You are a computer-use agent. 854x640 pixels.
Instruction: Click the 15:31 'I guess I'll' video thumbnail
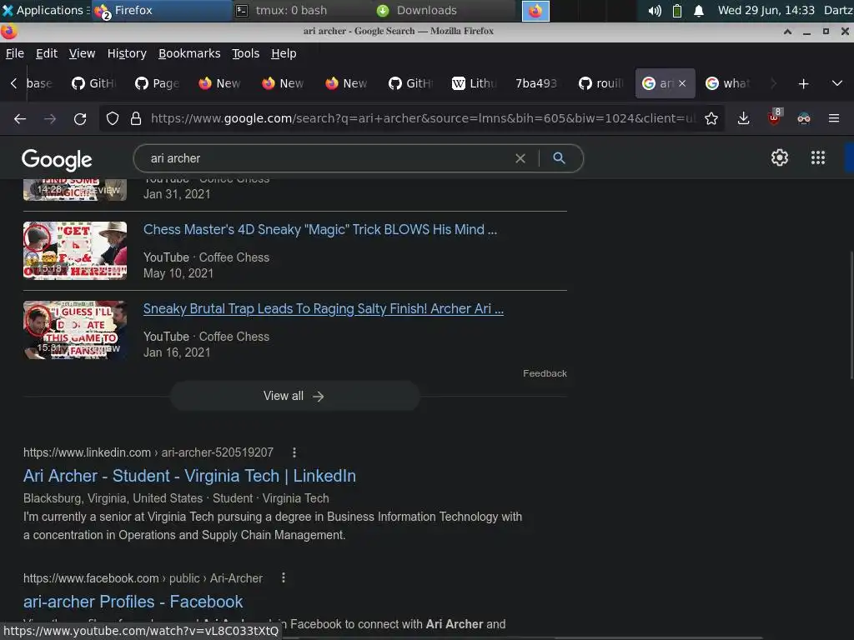[x=74, y=330]
